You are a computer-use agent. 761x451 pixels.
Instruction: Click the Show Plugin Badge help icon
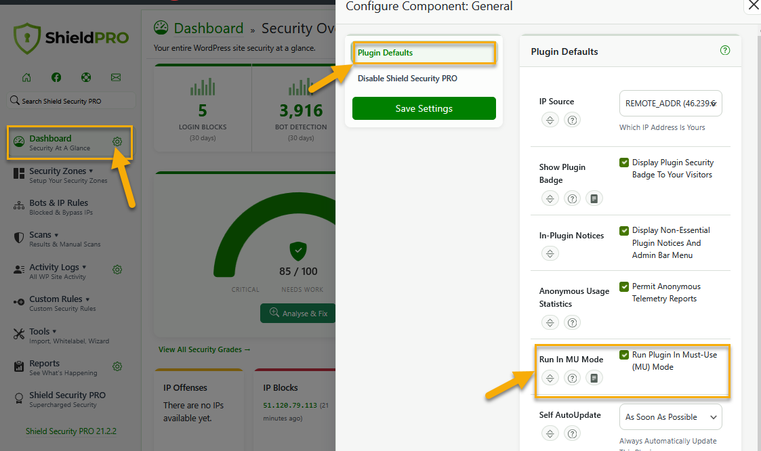coord(572,198)
